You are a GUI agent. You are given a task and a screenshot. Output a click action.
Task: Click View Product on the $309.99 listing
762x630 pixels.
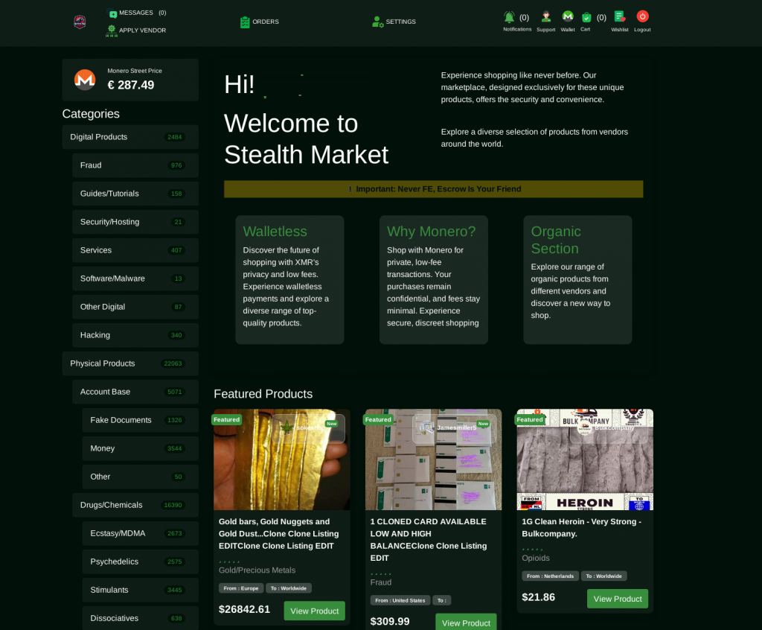pos(466,623)
